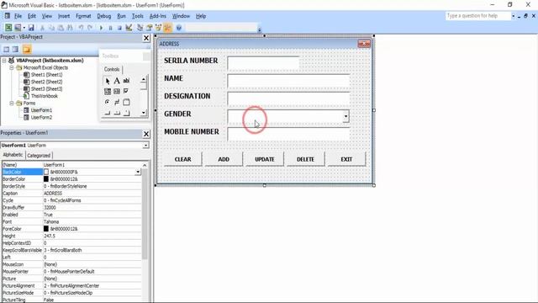Select the ListBox tool in Toolbox
This screenshot has height=303, width=538.
[117, 92]
